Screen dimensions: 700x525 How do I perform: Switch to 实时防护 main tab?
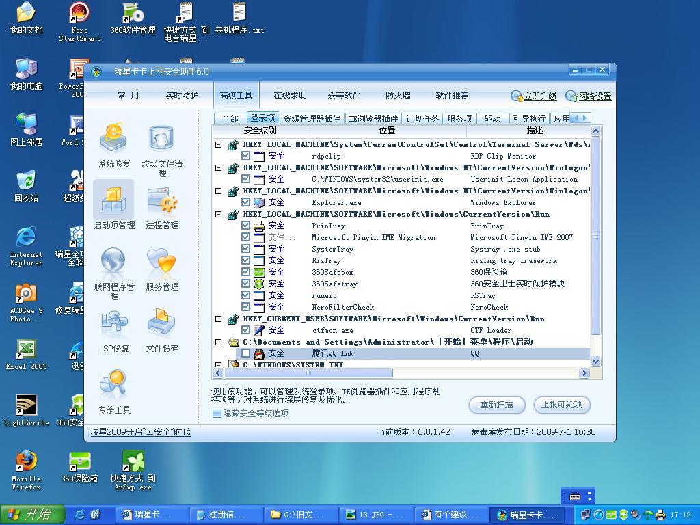[182, 96]
